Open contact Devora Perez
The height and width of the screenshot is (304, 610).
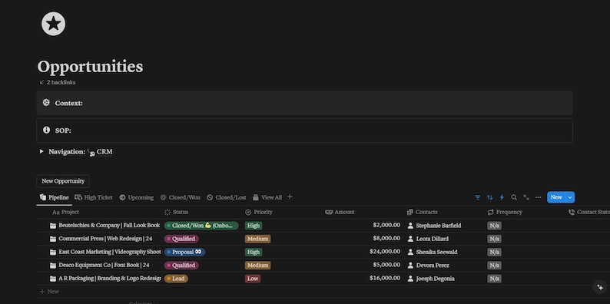[x=428, y=265]
